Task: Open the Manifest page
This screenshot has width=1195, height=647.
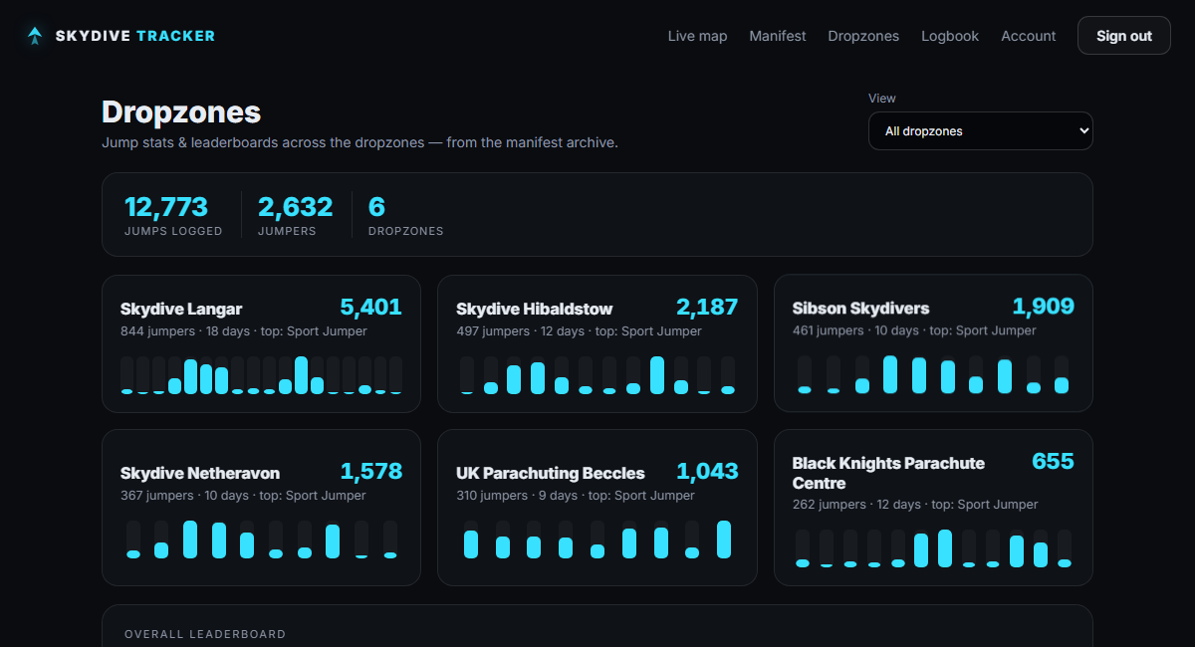Action: (x=778, y=36)
